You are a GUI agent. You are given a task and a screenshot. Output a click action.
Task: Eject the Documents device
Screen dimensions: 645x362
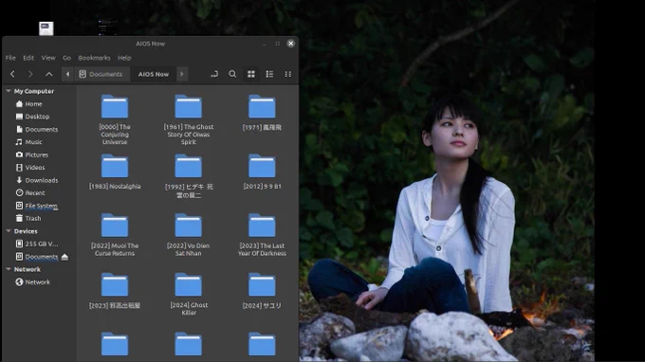tap(64, 257)
